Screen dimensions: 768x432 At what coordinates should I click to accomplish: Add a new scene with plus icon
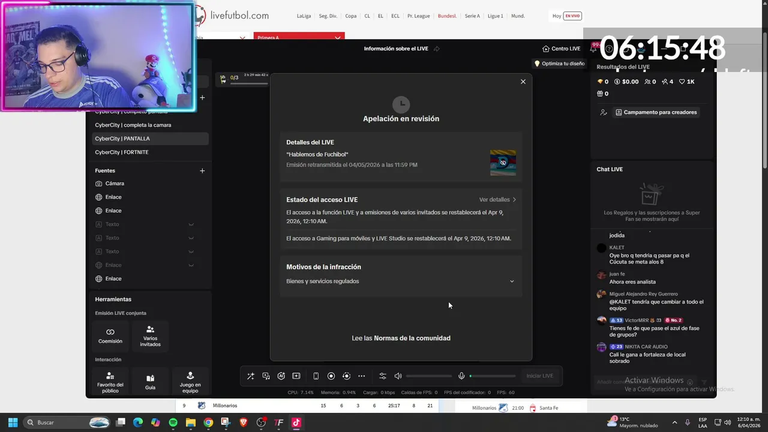tap(202, 97)
